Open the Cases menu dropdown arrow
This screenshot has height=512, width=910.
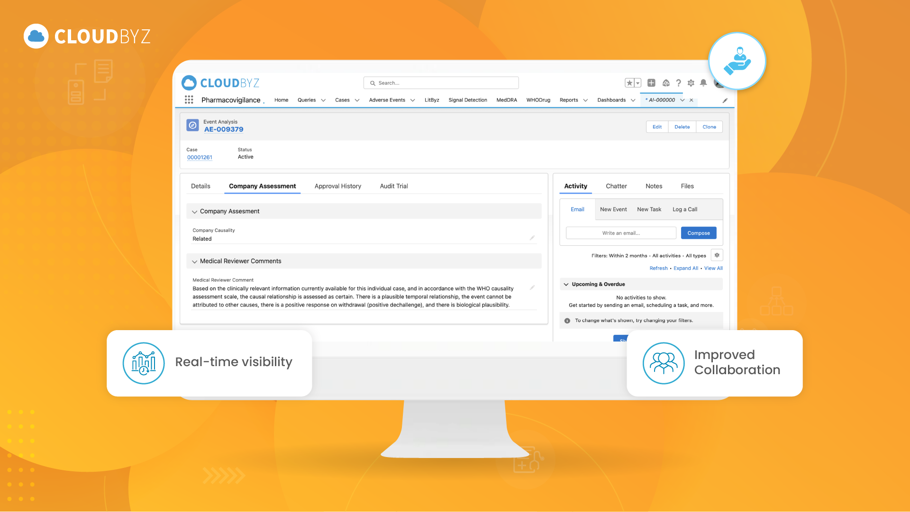(357, 100)
